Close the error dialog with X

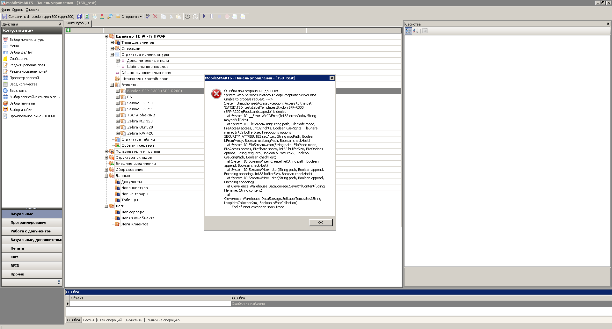[x=332, y=78]
